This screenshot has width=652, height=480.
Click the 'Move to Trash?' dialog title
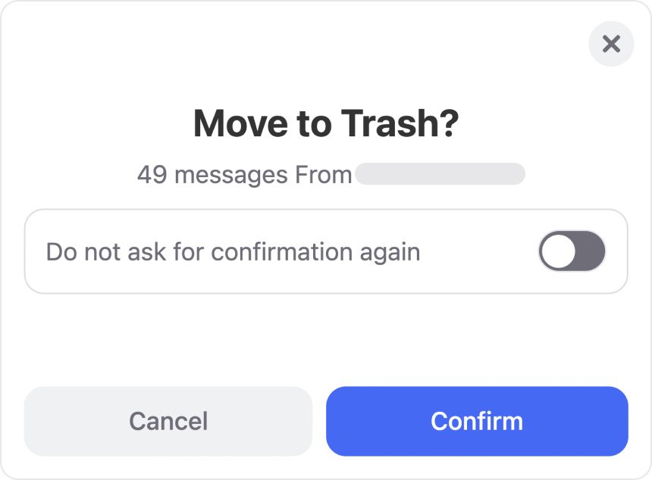pyautogui.click(x=326, y=123)
